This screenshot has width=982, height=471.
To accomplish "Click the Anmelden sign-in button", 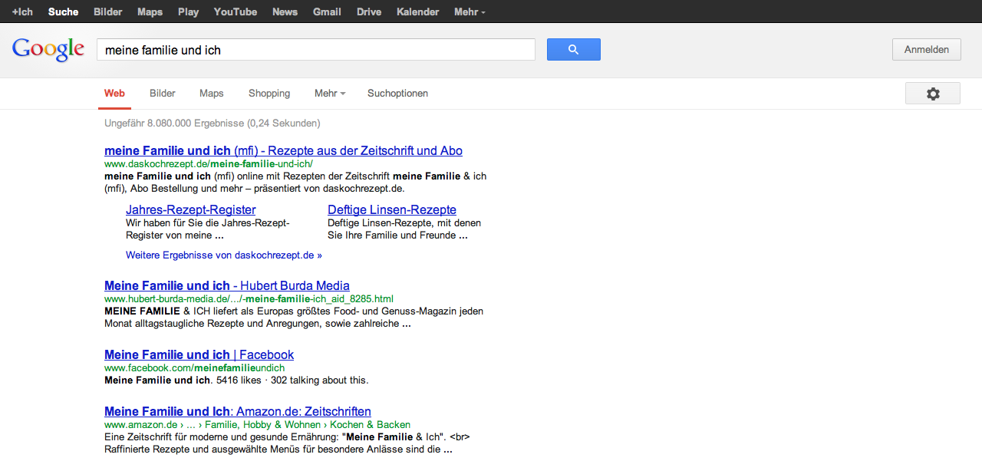I will 926,50.
